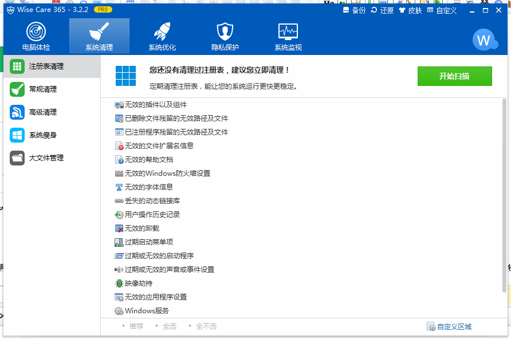Image resolution: width=511 pixels, height=339 pixels.
Task: Open 皮肤 skin settings icon
Action: (403, 10)
